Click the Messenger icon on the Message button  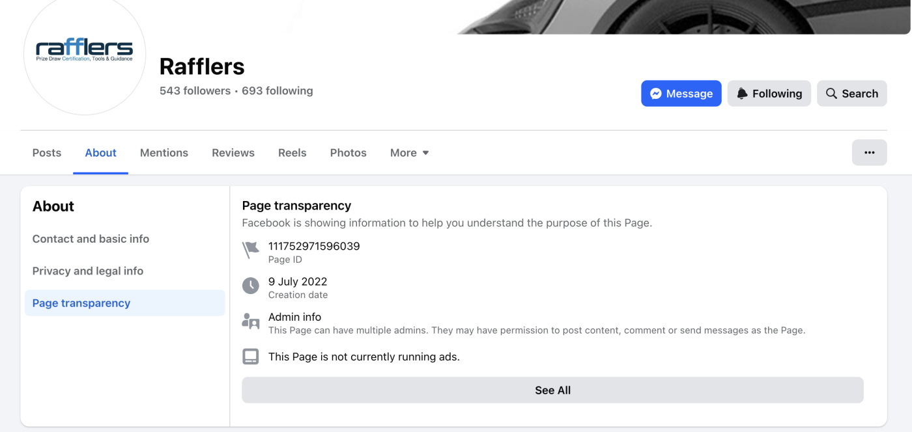tap(656, 93)
